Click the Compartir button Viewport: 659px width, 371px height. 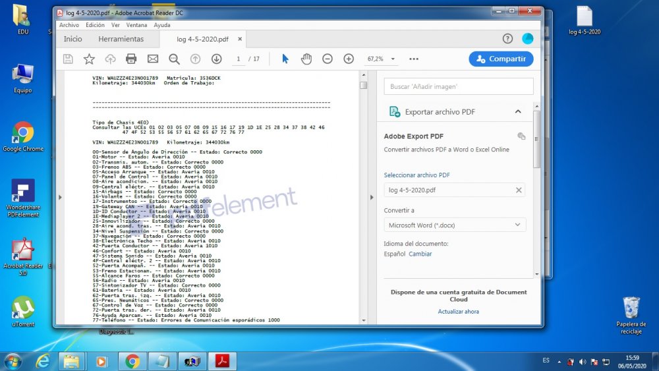[501, 59]
